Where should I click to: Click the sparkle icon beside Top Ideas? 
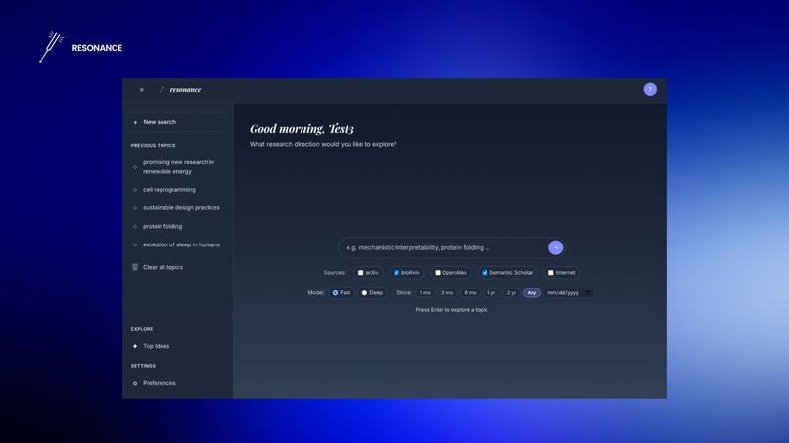[135, 346]
